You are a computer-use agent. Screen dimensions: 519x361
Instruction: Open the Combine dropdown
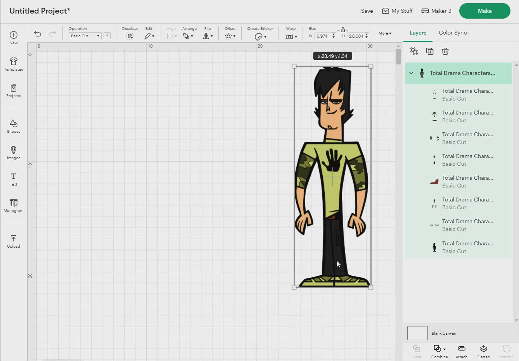click(x=439, y=352)
